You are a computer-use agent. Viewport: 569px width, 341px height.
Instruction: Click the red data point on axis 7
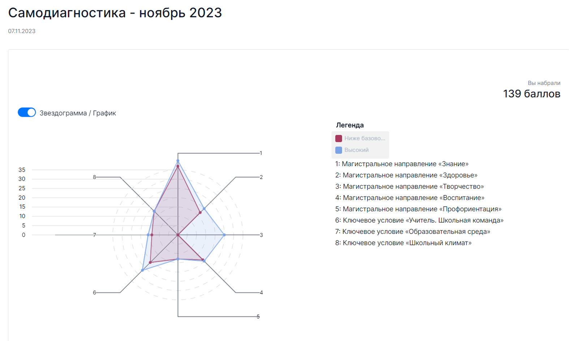(x=152, y=235)
